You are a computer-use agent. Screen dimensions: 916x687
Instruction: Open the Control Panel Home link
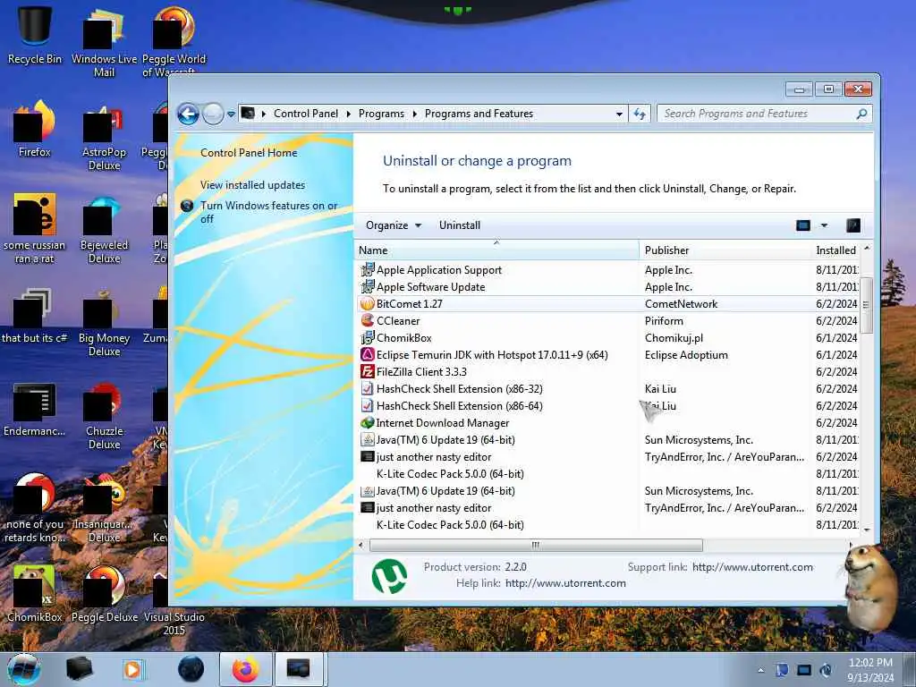click(x=249, y=153)
